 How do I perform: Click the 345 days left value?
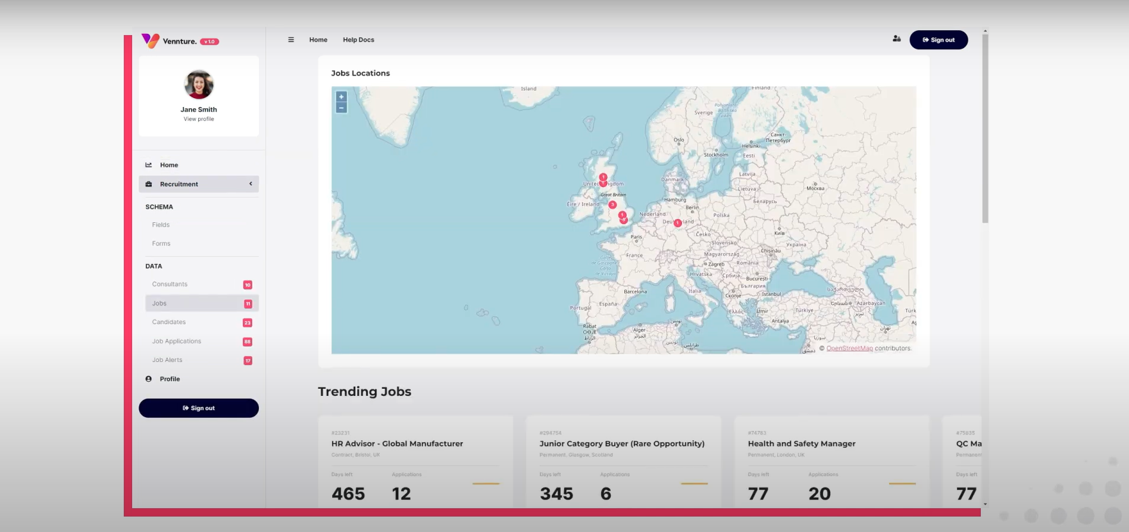(x=556, y=494)
